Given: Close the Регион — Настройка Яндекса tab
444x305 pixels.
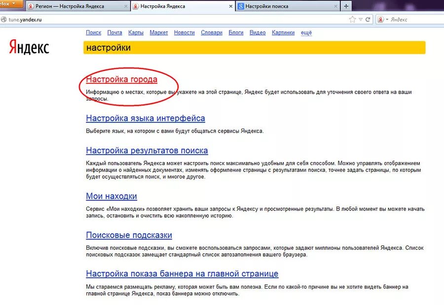Looking at the screenshot, I should click(126, 6).
